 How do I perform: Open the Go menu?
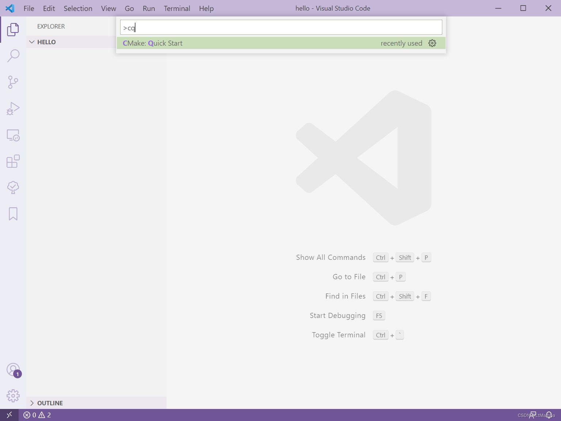129,8
